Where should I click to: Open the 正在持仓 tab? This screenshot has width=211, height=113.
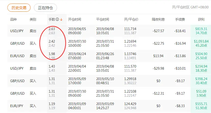point(45,8)
